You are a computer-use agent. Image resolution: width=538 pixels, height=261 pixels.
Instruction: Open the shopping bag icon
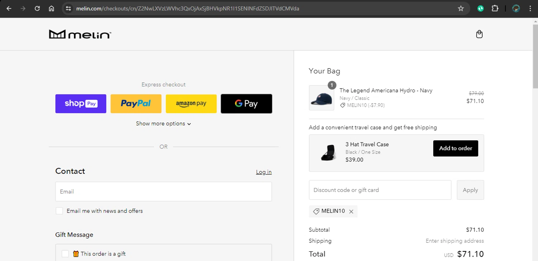(x=479, y=34)
